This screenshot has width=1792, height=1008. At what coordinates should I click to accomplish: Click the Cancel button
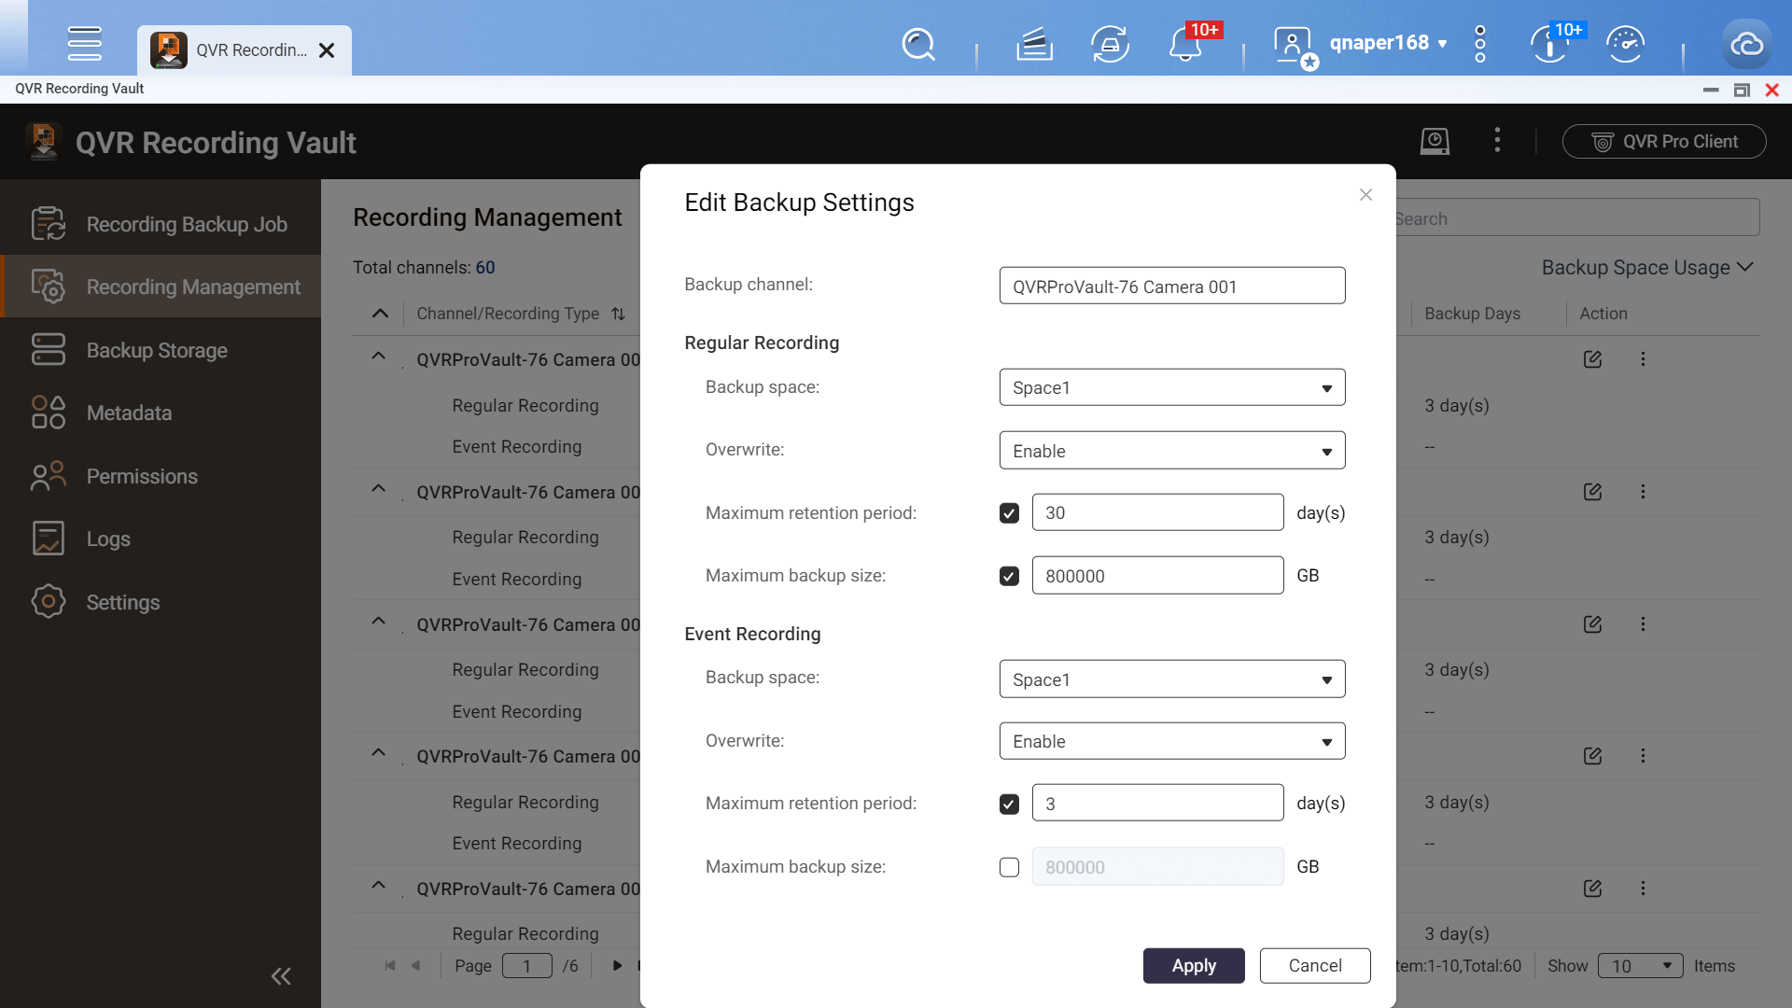point(1314,966)
